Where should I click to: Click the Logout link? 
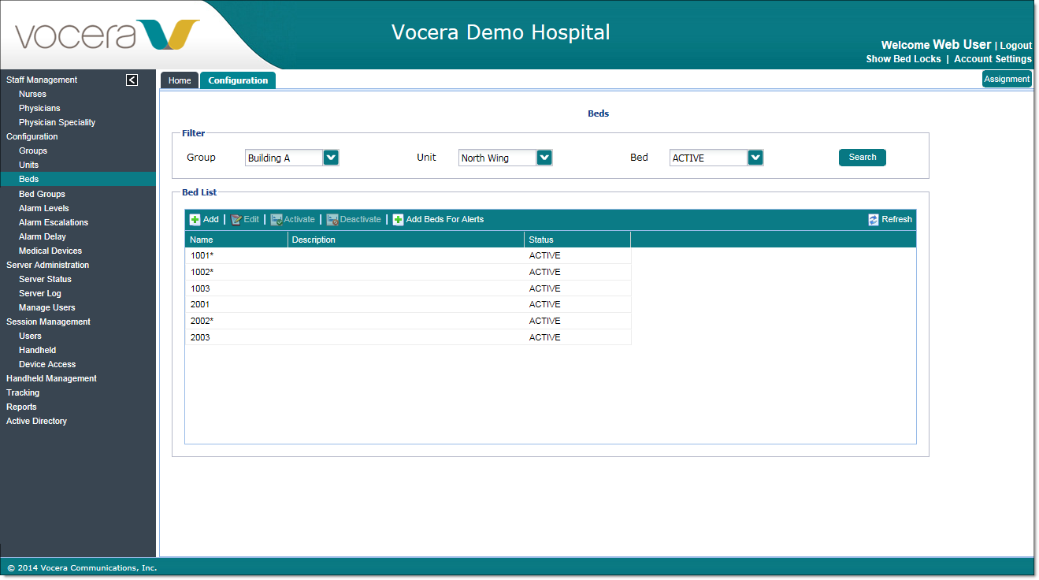[x=1016, y=46]
